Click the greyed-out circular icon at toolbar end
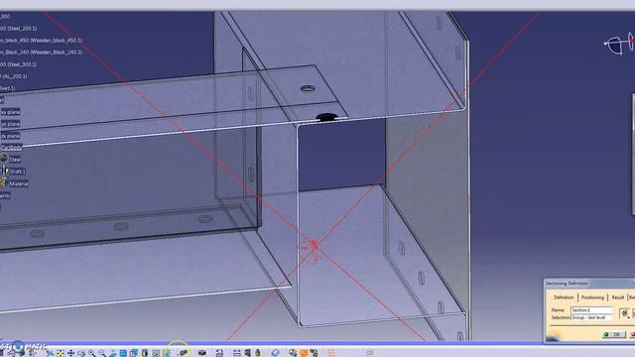The height and width of the screenshot is (357, 635). click(x=369, y=353)
